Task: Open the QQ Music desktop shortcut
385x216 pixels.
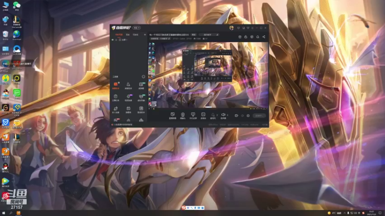Action: (5, 79)
